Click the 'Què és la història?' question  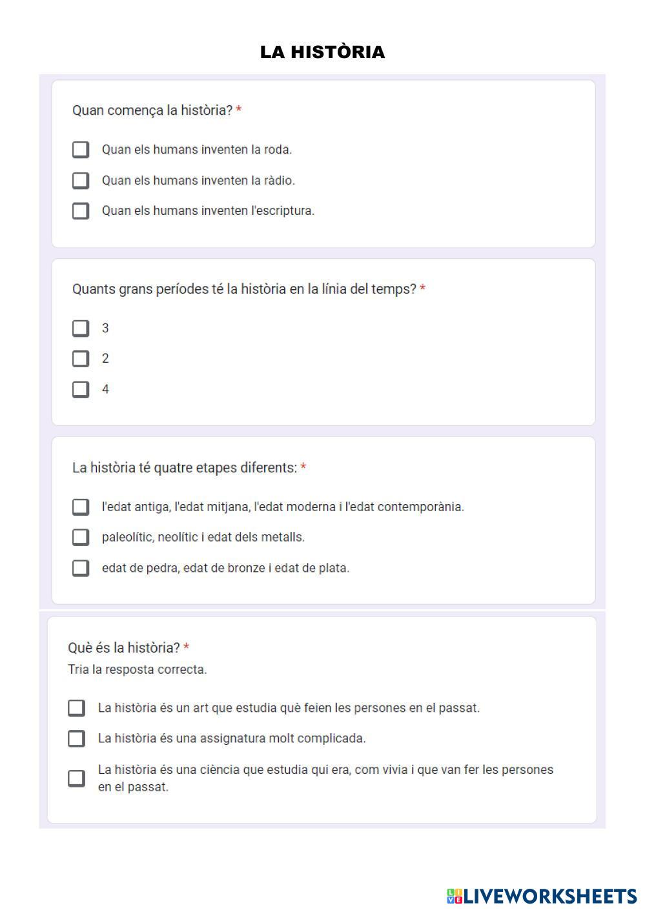click(x=124, y=648)
